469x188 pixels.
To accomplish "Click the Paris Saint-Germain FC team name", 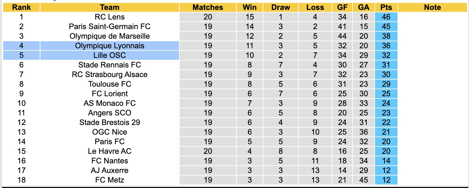I will (110, 27).
